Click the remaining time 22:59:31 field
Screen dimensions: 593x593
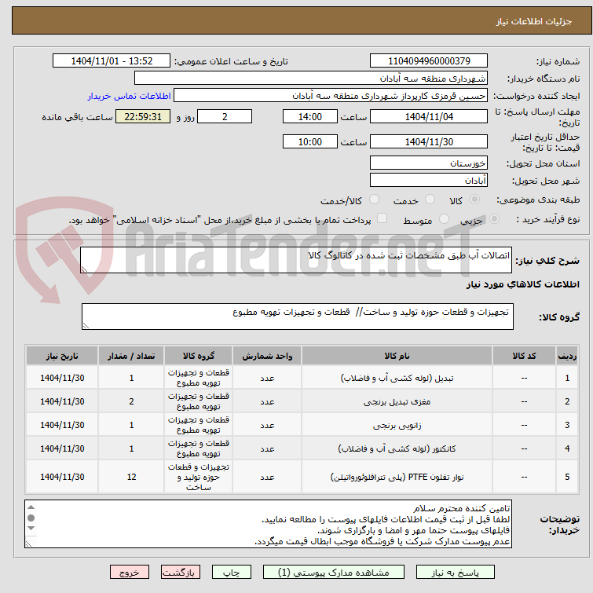coord(143,116)
